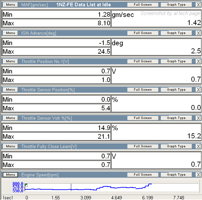Click the green marker flag on graph

[26, 185]
